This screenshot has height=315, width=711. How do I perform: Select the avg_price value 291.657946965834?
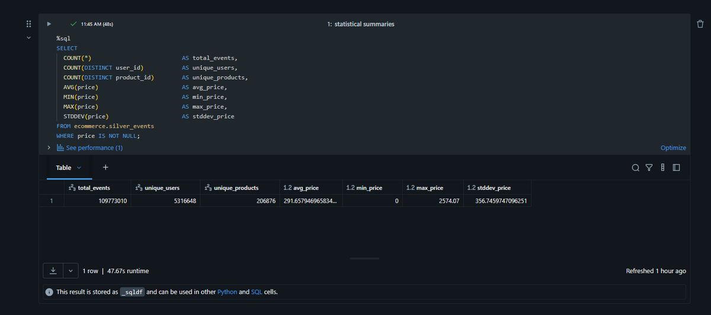click(x=310, y=201)
